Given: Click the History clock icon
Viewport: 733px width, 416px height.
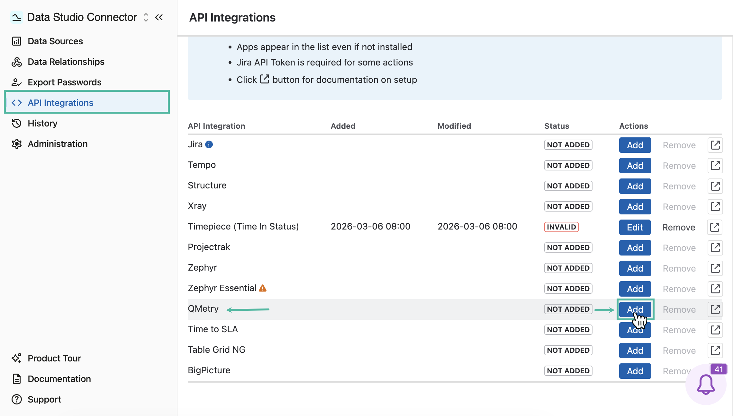Looking at the screenshot, I should pyautogui.click(x=17, y=123).
